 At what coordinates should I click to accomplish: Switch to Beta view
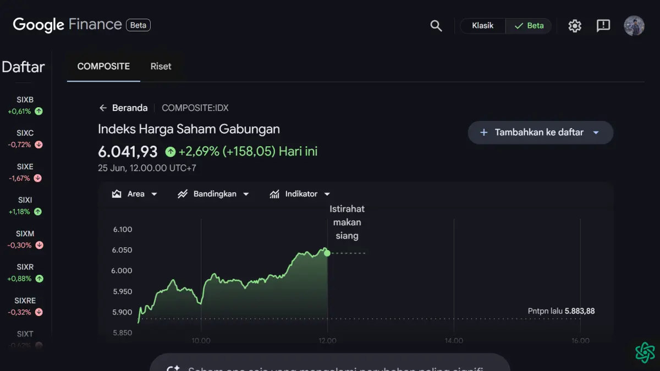529,26
